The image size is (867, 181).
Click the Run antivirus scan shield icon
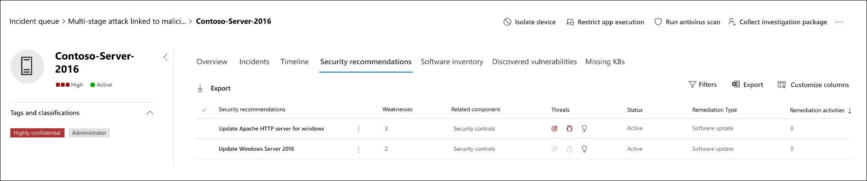pos(658,22)
